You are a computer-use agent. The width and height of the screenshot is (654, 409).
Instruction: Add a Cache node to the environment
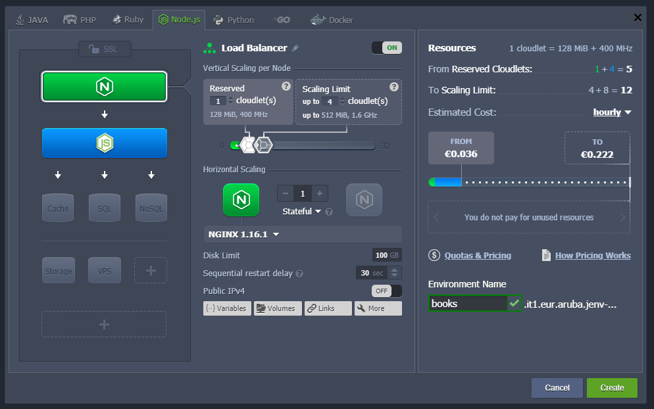58,208
